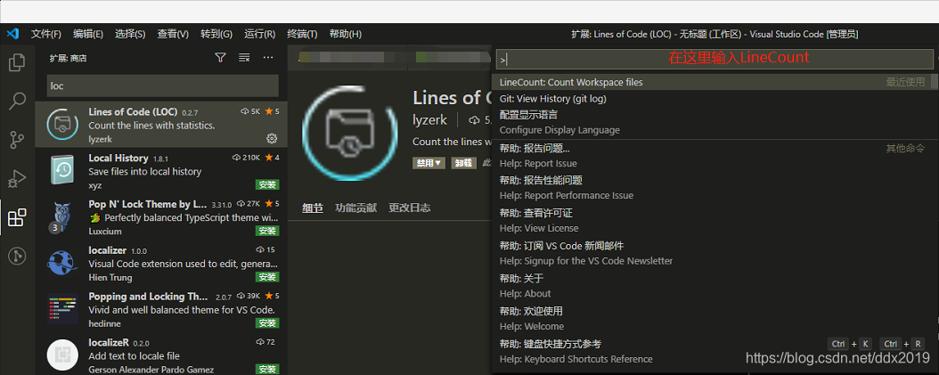The image size is (939, 375).
Task: Open the 禁用 dropdown on extension page
Action: point(429,162)
